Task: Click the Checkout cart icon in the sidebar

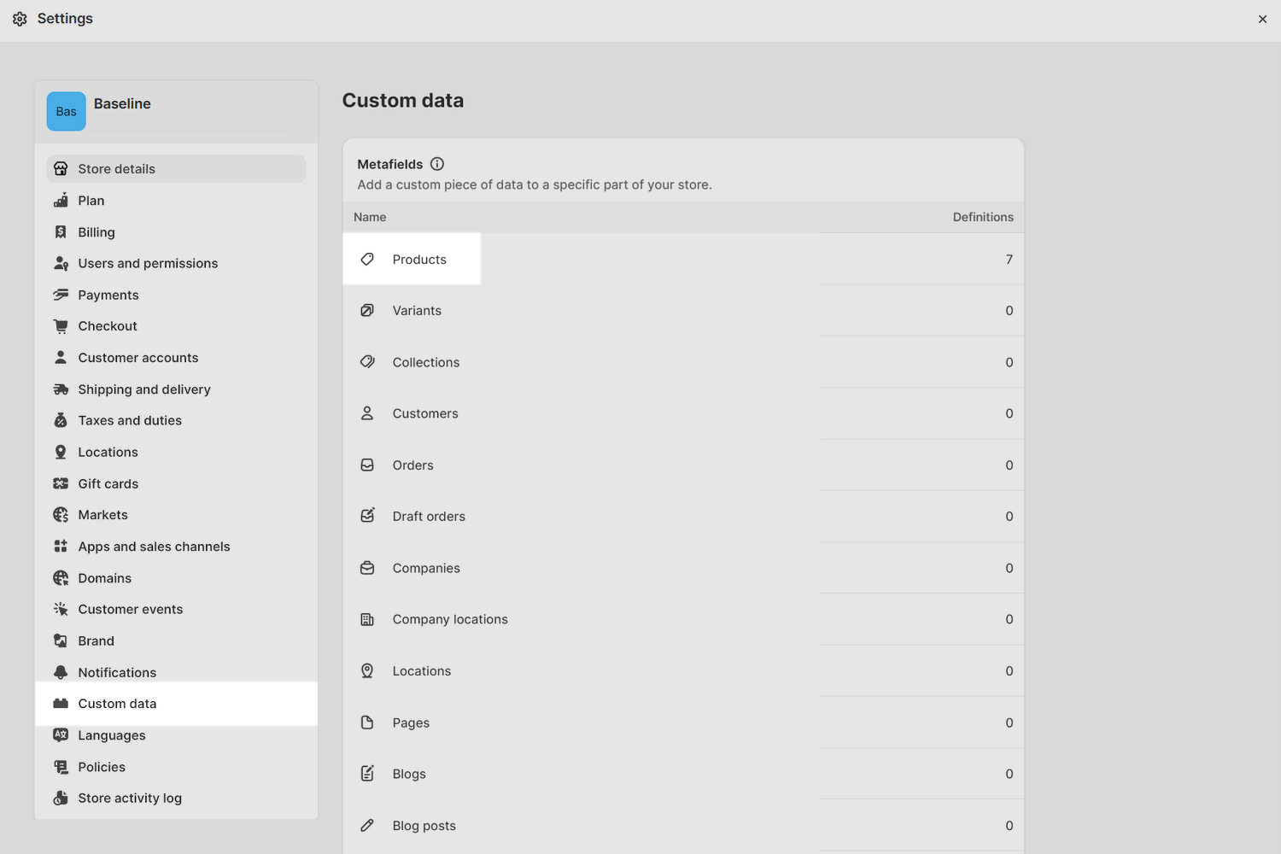Action: [61, 325]
